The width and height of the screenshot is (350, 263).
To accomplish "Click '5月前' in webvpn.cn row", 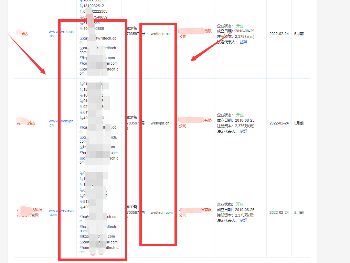I will [299, 123].
